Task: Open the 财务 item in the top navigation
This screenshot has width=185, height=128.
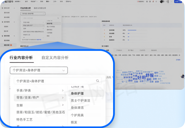Action: click(61, 1)
